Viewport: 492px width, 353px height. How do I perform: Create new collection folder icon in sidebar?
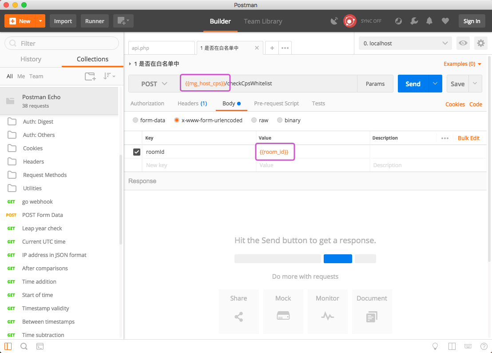(90, 76)
